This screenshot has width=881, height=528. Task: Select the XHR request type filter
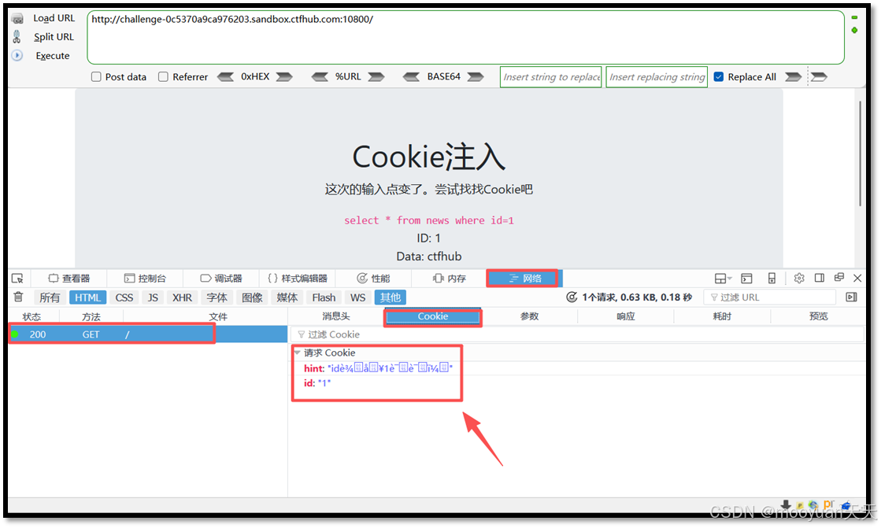182,297
